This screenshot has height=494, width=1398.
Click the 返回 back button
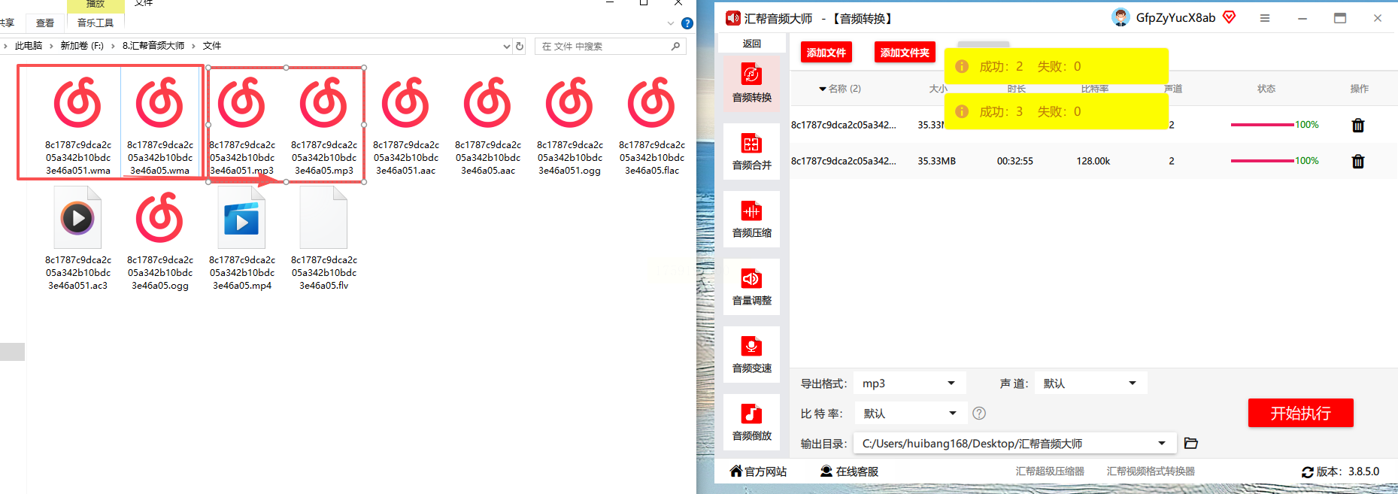(751, 43)
